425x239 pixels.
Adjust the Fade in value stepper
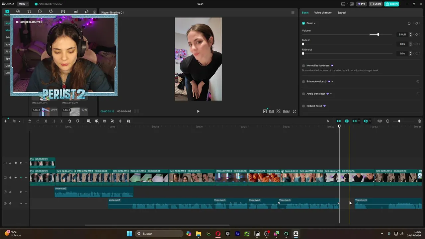click(410, 44)
